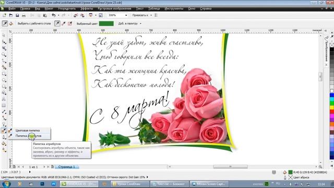This screenshot has height=188, width=334.
Task: Click the Paste clipboard icon
Action: [45, 15]
